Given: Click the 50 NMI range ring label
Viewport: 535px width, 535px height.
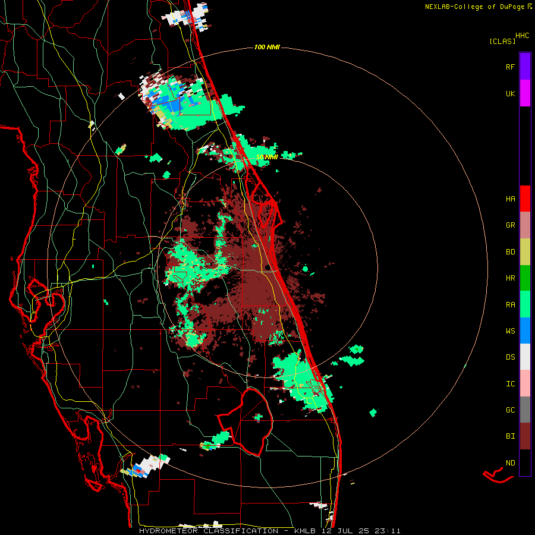Looking at the screenshot, I should [267, 157].
